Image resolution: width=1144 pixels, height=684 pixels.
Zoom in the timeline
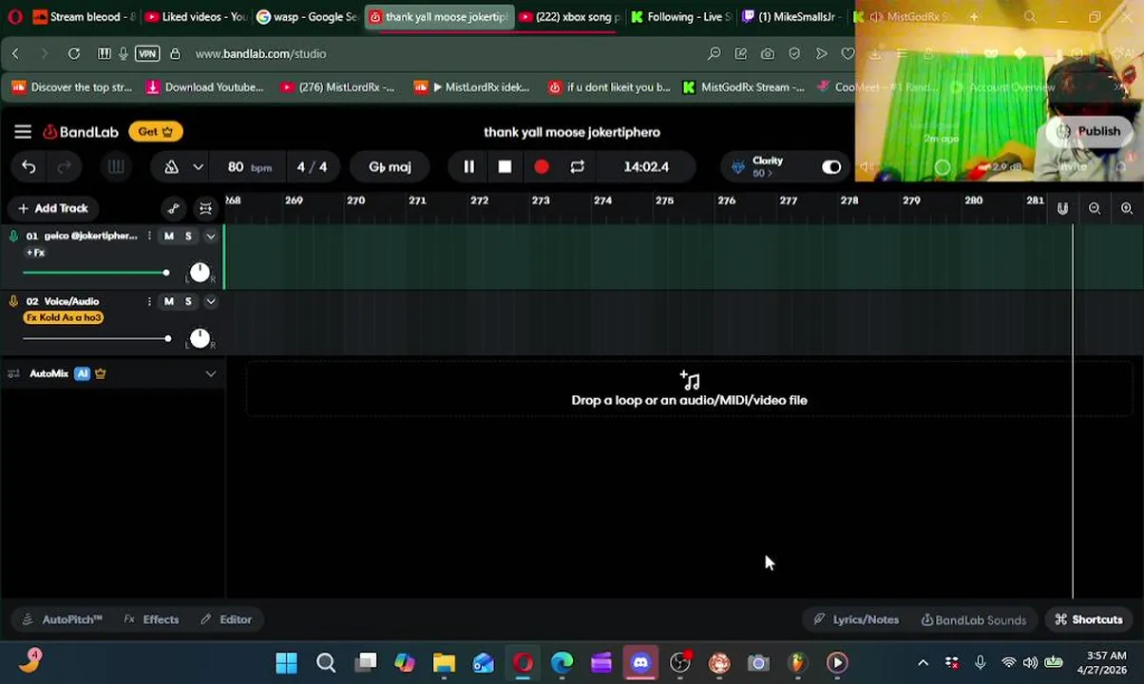point(1127,209)
